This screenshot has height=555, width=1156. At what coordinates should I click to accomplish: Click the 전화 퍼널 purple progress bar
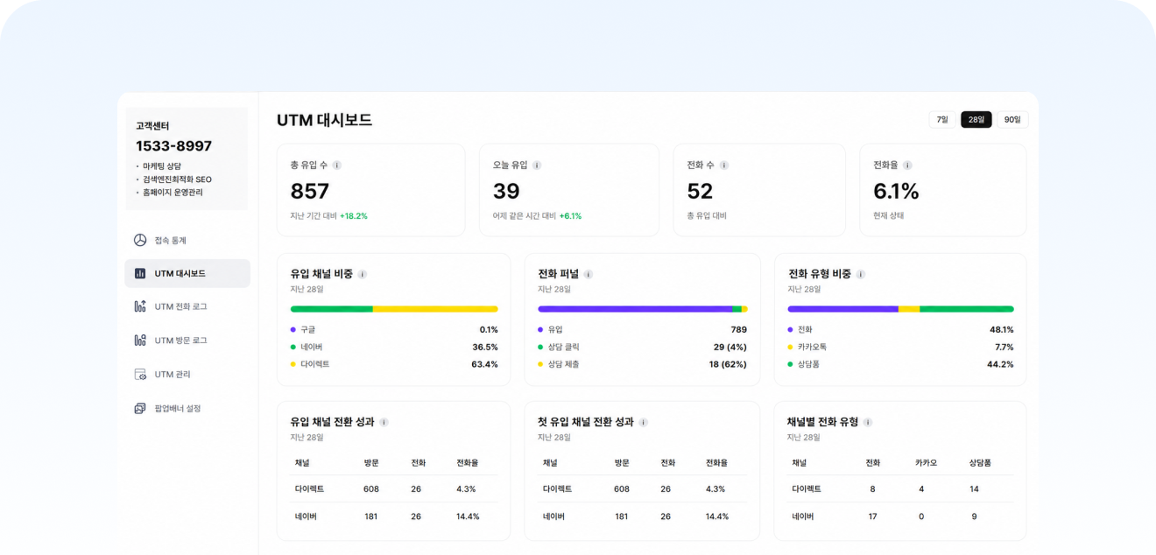[x=635, y=309]
